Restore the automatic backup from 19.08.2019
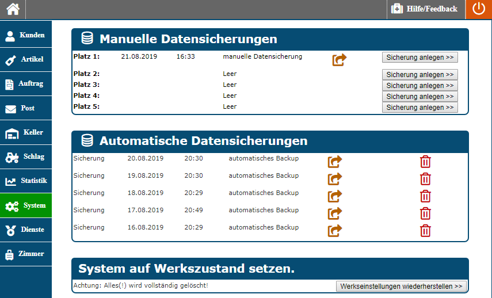The height and width of the screenshot is (298, 492). tap(335, 179)
